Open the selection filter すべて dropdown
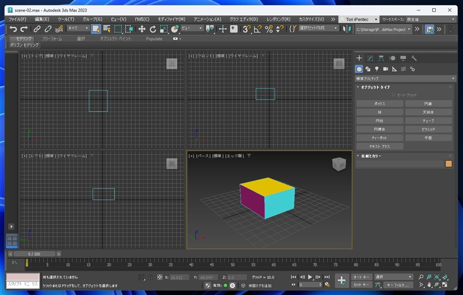The width and height of the screenshot is (463, 295). [x=78, y=28]
